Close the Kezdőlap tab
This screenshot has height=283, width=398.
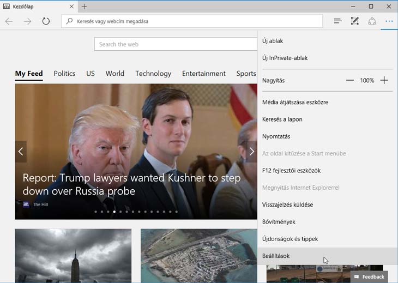72,7
